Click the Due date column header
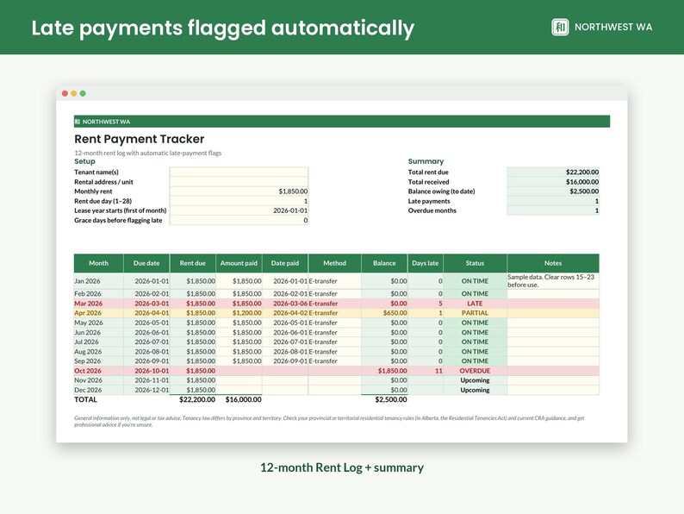 [146, 263]
